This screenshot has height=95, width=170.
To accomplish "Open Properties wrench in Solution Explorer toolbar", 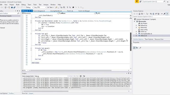I will pyautogui.click(x=164, y=14).
